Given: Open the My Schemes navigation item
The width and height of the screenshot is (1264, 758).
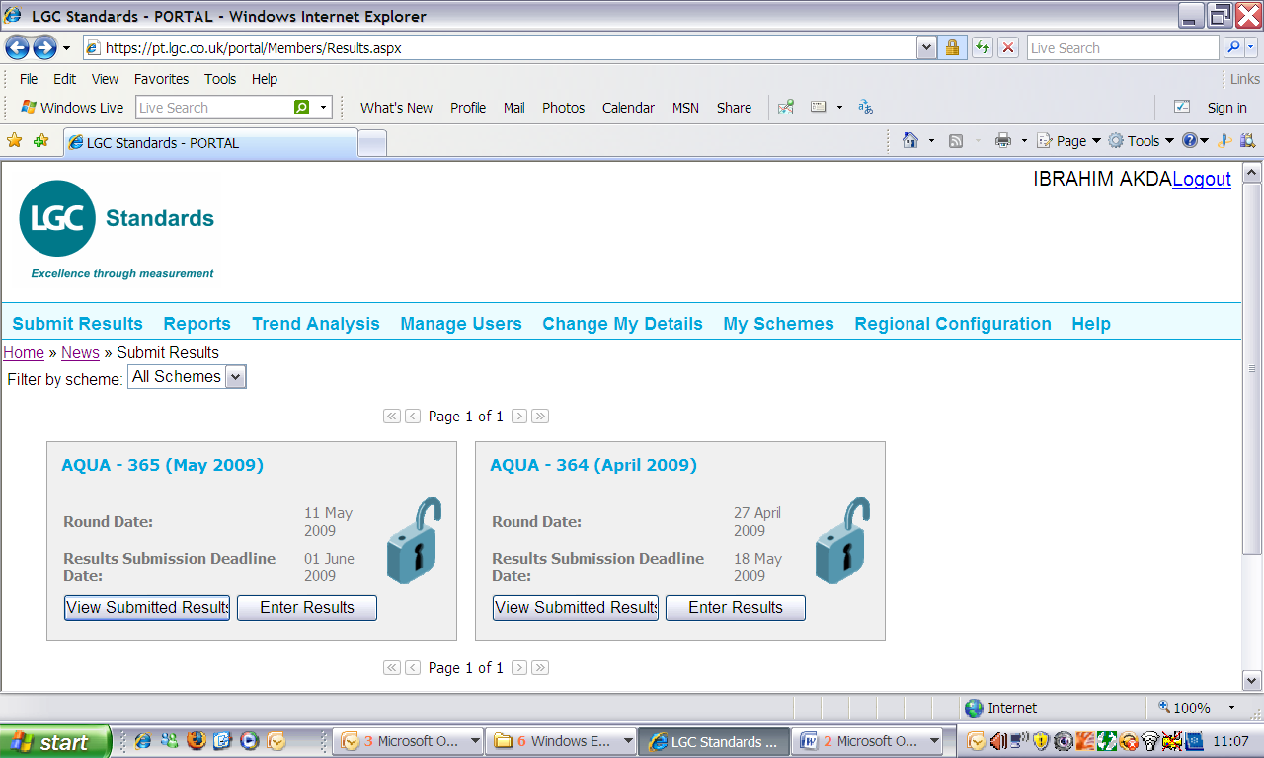Looking at the screenshot, I should coord(778,324).
